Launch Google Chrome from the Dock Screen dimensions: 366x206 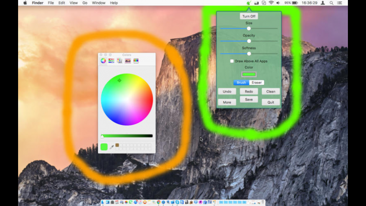click(159, 202)
